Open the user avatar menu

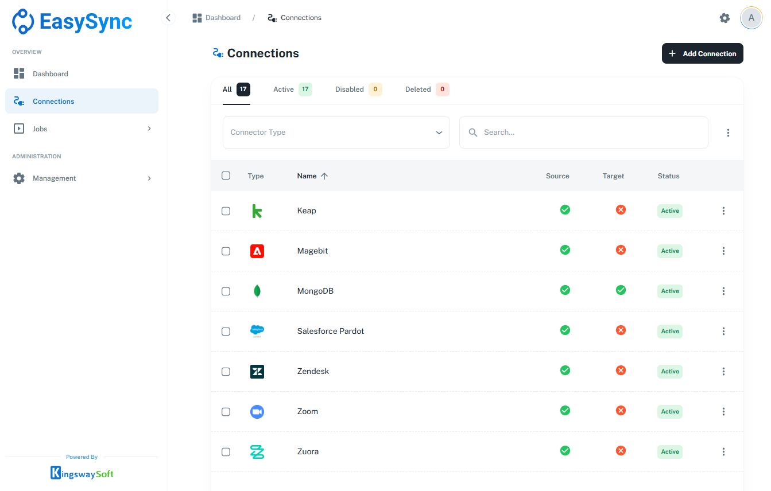(x=751, y=18)
